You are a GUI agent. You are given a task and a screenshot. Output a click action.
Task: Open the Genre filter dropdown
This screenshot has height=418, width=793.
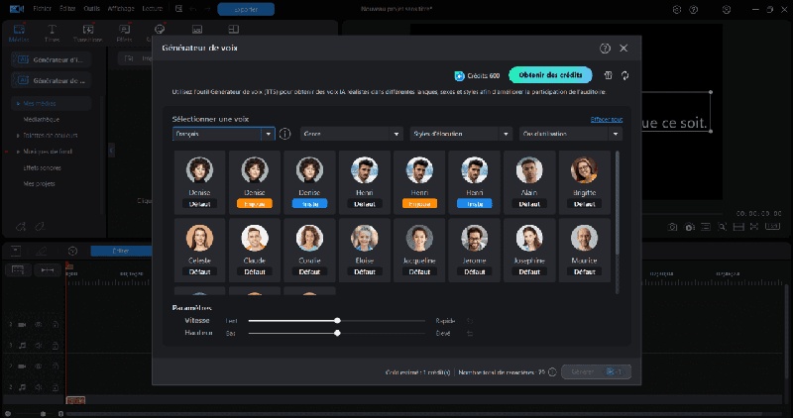352,134
